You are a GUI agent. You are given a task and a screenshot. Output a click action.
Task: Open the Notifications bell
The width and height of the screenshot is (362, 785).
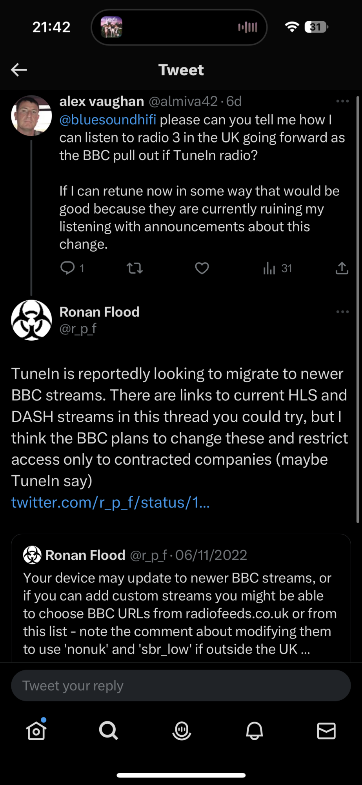(254, 731)
